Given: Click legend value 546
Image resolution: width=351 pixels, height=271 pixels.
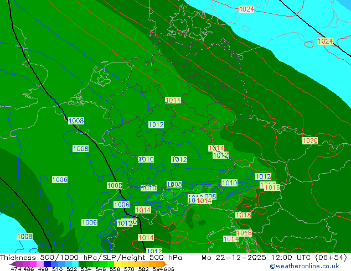Looking at the screenshot, I should tap(100, 269).
